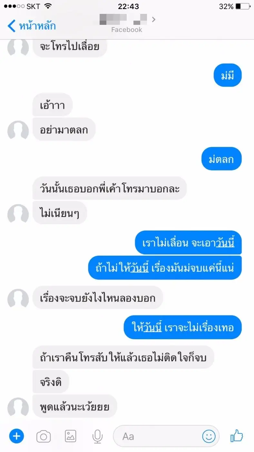Image resolution: width=254 pixels, height=452 pixels.
Task: Send a thumbs-up like
Action: click(x=237, y=436)
